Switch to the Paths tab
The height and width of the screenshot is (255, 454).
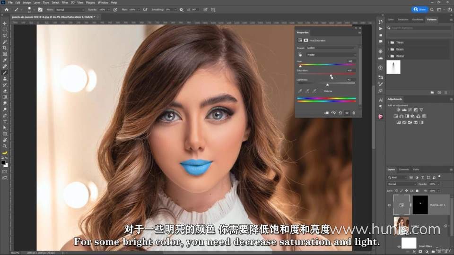[416, 170]
